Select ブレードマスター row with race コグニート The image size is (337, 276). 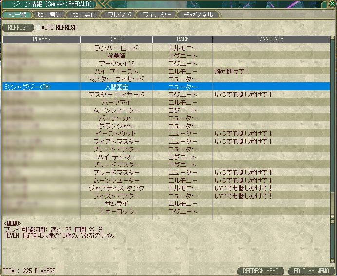tap(167, 165)
